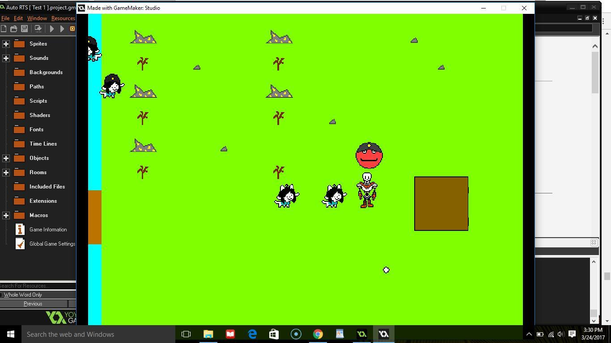Click the Previous search button
Screen dimensions: 611x343
click(x=33, y=304)
